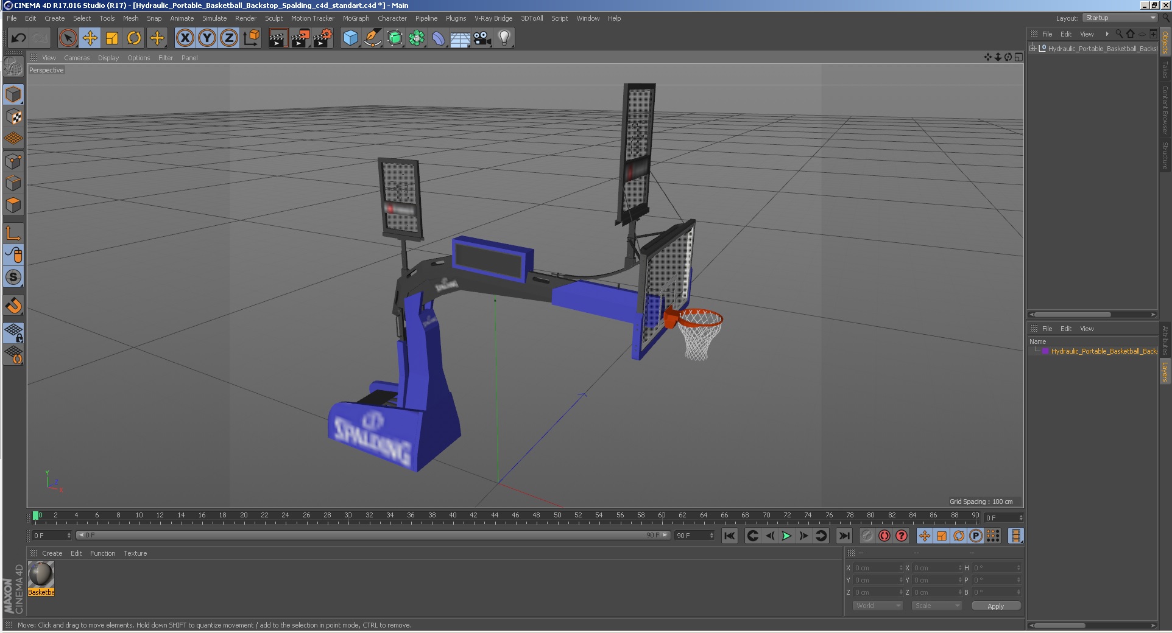Click the Undo arrow icon
The height and width of the screenshot is (633, 1172).
(x=18, y=38)
